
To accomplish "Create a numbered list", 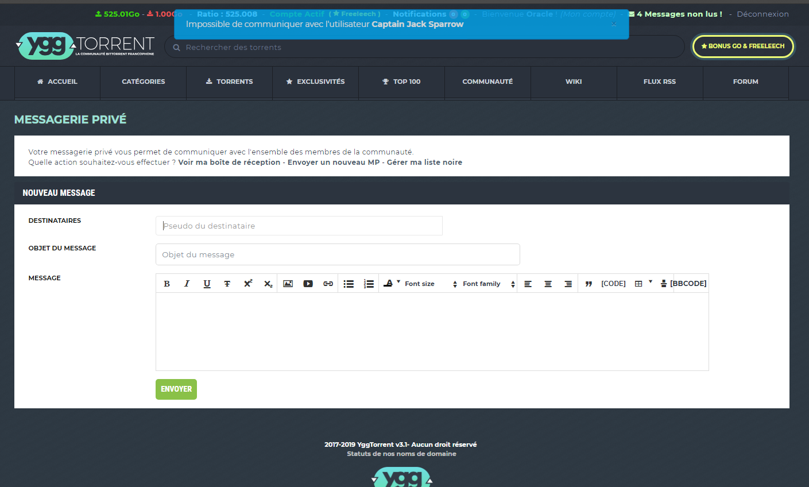I will pyautogui.click(x=369, y=284).
